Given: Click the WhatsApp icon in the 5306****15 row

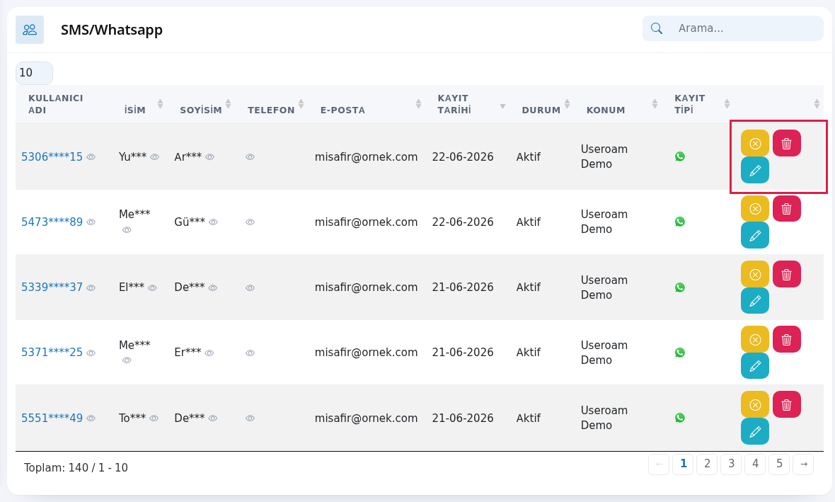Looking at the screenshot, I should (680, 156).
